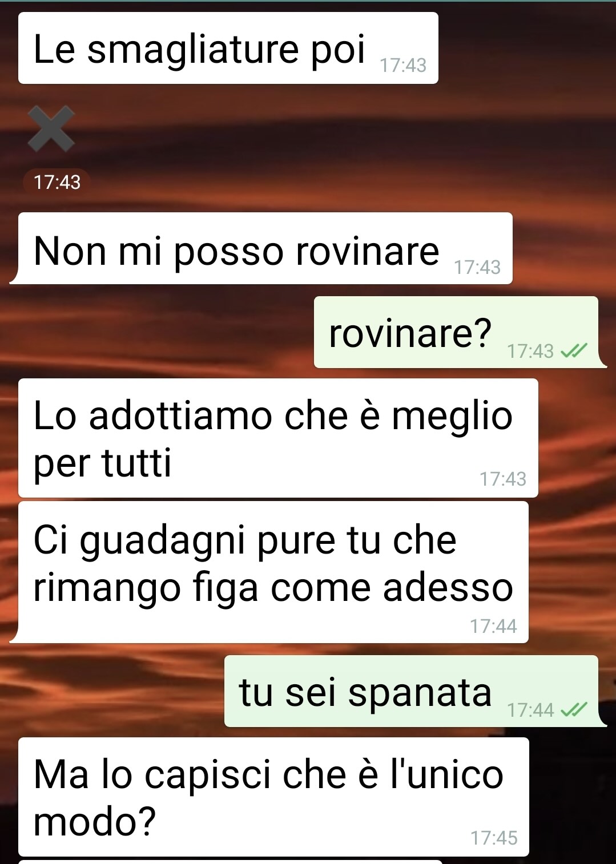Tap read checkmarks on 'rovinare?' message
This screenshot has width=616, height=864.
574,351
